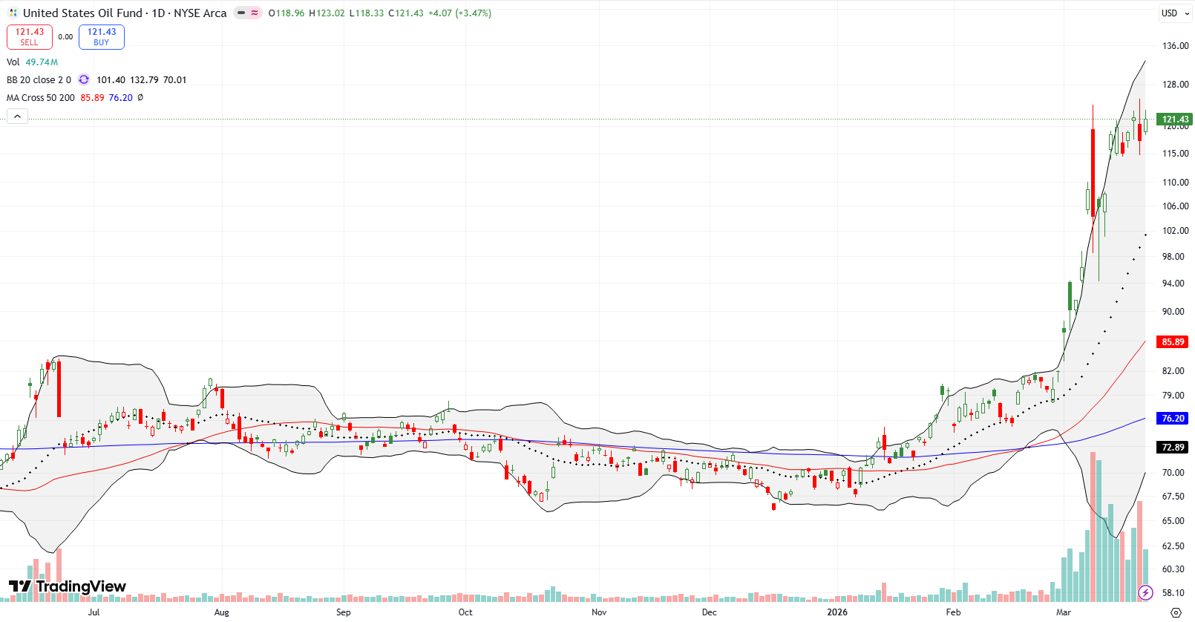Click the TradingView logo
Image resolution: width=1195 pixels, height=622 pixels.
pyautogui.click(x=68, y=586)
